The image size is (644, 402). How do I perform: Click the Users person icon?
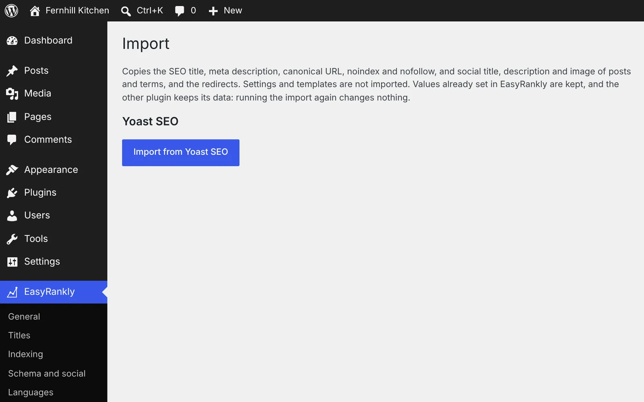(x=12, y=216)
